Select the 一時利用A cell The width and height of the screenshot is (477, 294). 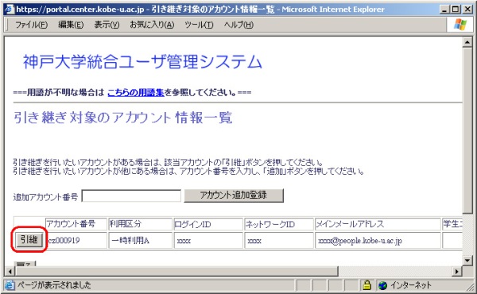tap(140, 241)
